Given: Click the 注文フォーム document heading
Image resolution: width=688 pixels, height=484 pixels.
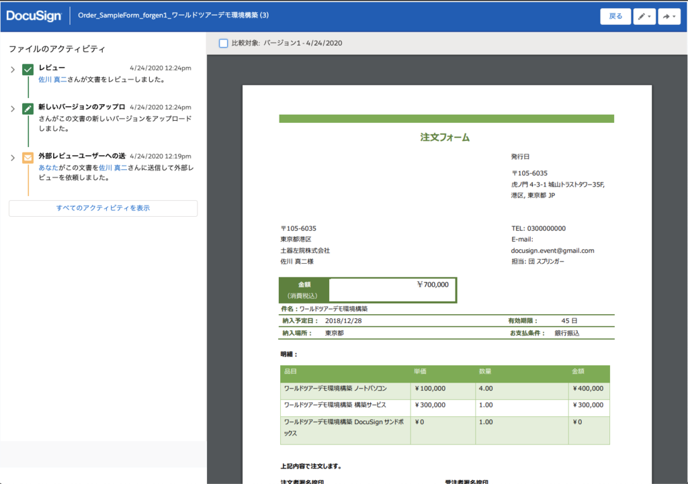Looking at the screenshot, I should [x=445, y=137].
